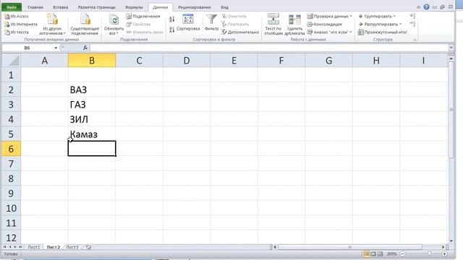Open the Файл tab
This screenshot has width=463, height=260.
(x=12, y=7)
